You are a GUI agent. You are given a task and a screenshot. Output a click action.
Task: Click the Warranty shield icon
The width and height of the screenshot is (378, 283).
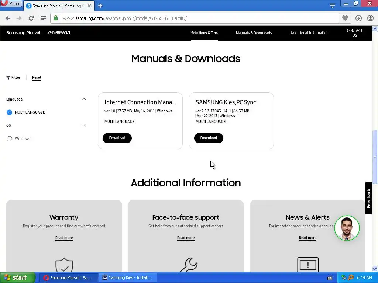(x=64, y=265)
